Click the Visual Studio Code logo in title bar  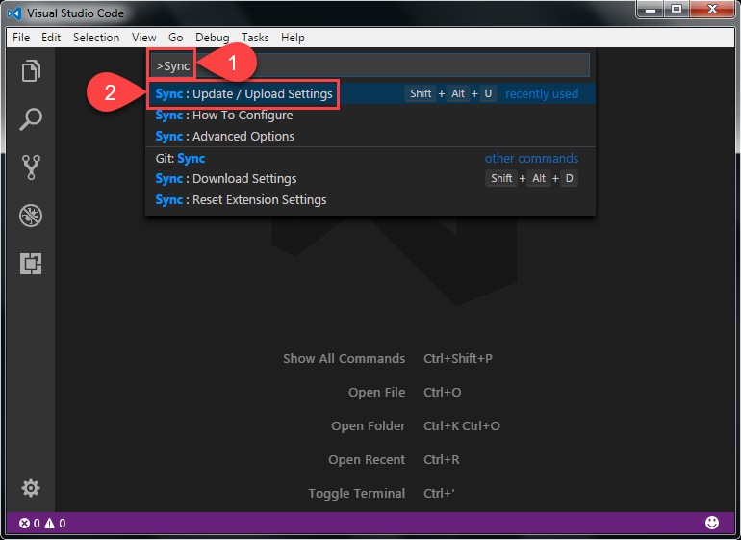(14, 13)
